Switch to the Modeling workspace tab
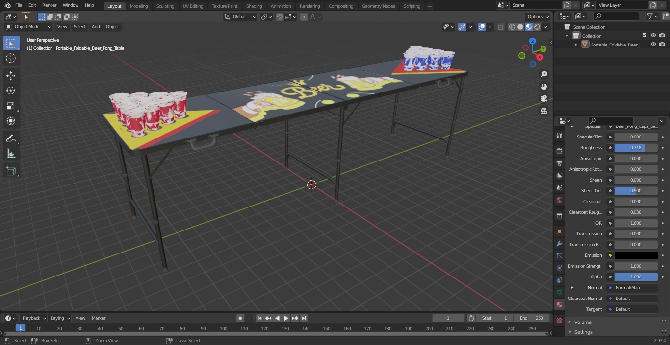Viewport: 670px width, 345px height. 139,6
